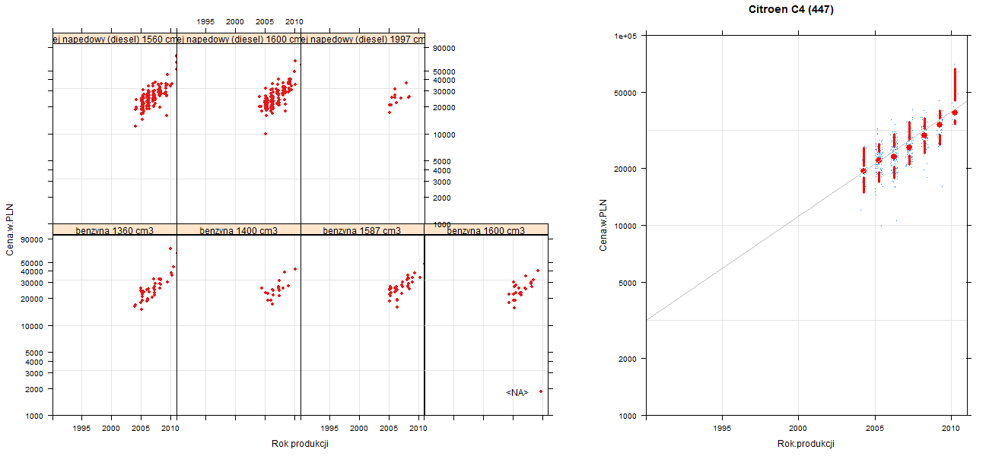
Task: Click the 'Rok.produkcji' label under Citroen C4 plot
Action: point(806,444)
